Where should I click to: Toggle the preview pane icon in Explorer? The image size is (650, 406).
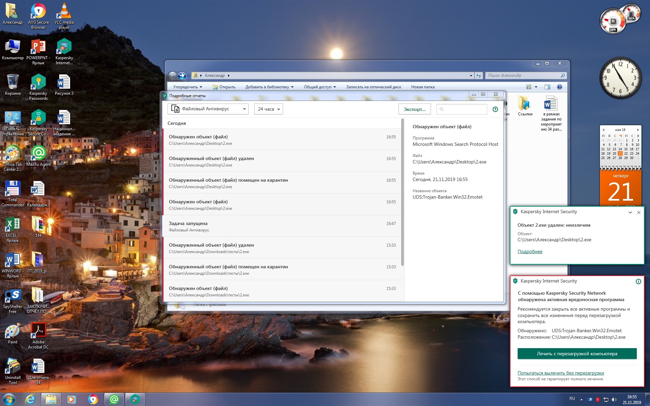click(x=547, y=87)
